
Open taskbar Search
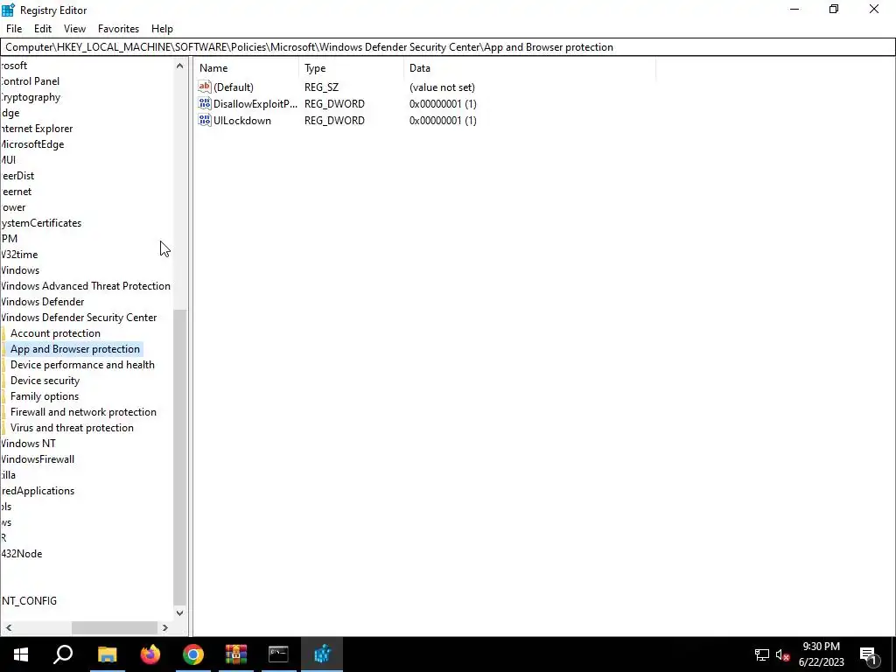[63, 654]
